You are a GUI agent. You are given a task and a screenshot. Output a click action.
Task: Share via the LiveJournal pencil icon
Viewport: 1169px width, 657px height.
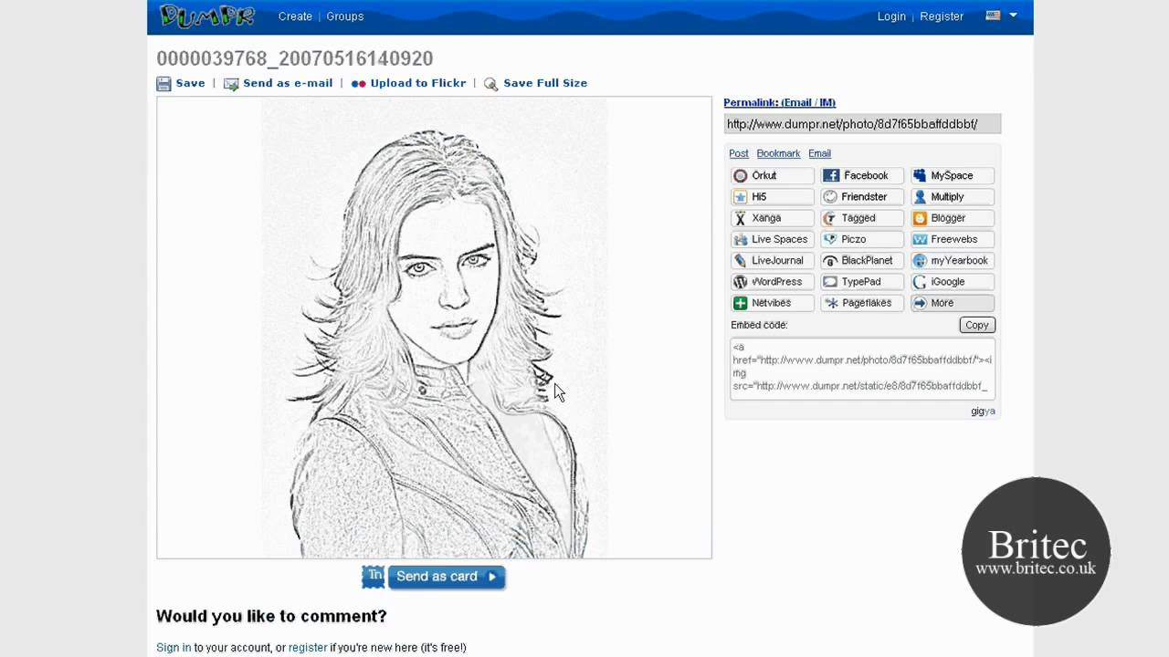coord(740,260)
